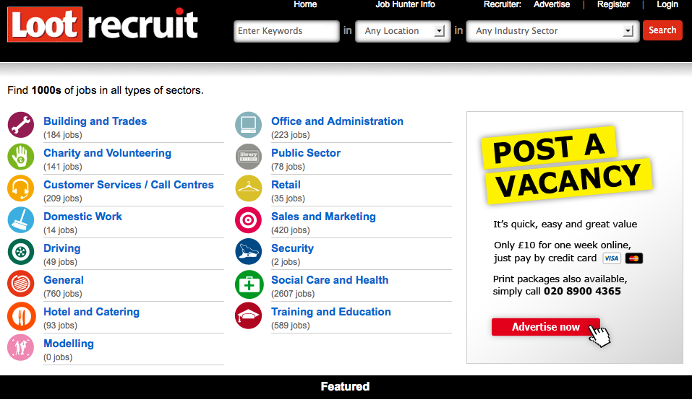The height and width of the screenshot is (410, 692).
Task: Open the Social Care first-aid kit icon
Action: point(249,284)
